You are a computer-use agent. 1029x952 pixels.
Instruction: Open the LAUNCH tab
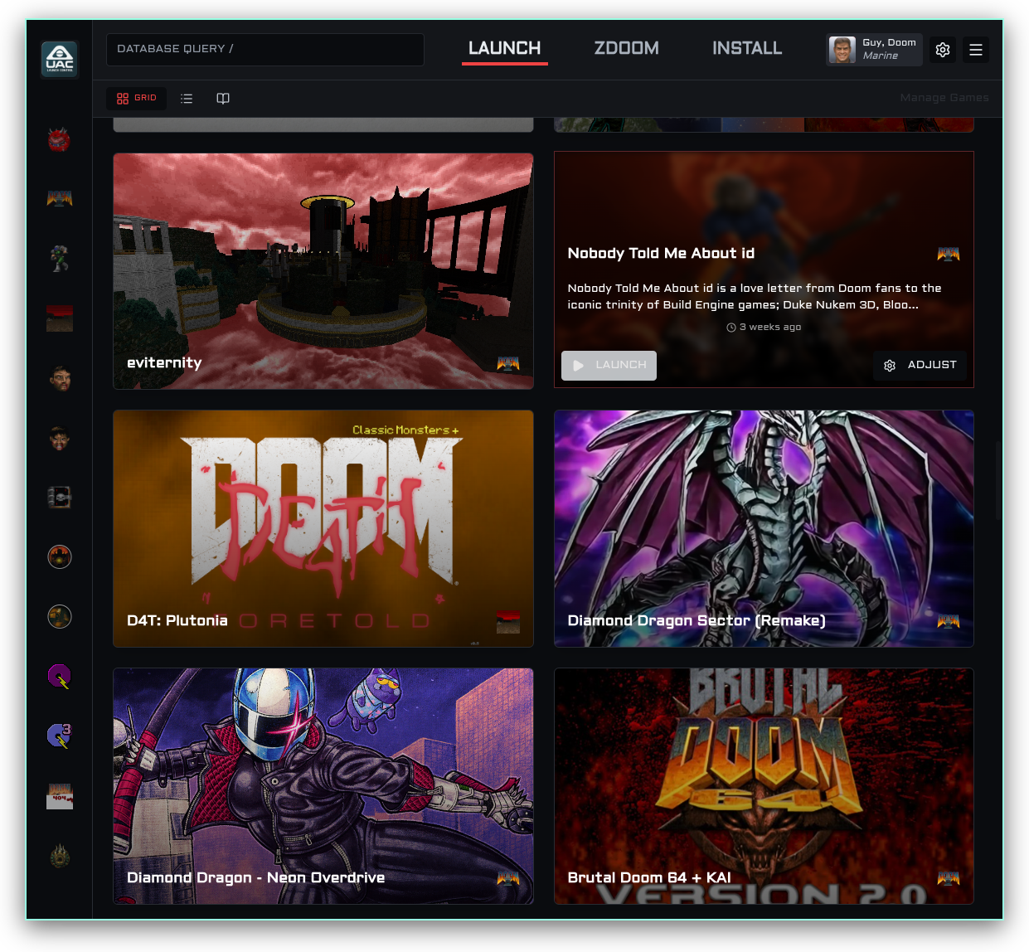[504, 48]
